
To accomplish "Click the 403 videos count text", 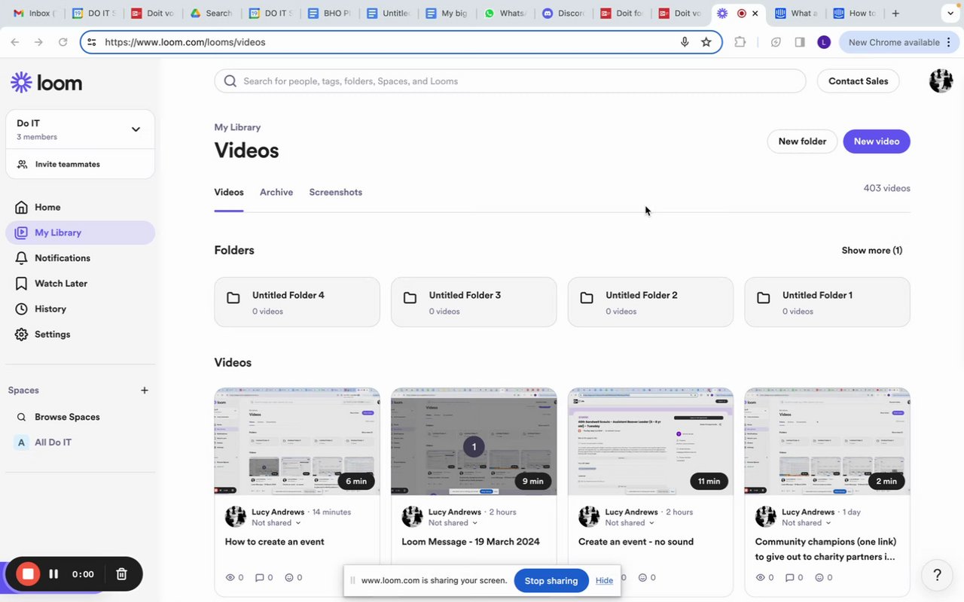I will click(x=886, y=188).
